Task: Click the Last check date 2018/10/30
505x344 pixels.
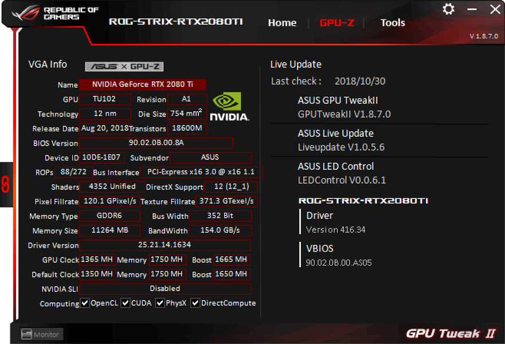Action: pos(360,81)
